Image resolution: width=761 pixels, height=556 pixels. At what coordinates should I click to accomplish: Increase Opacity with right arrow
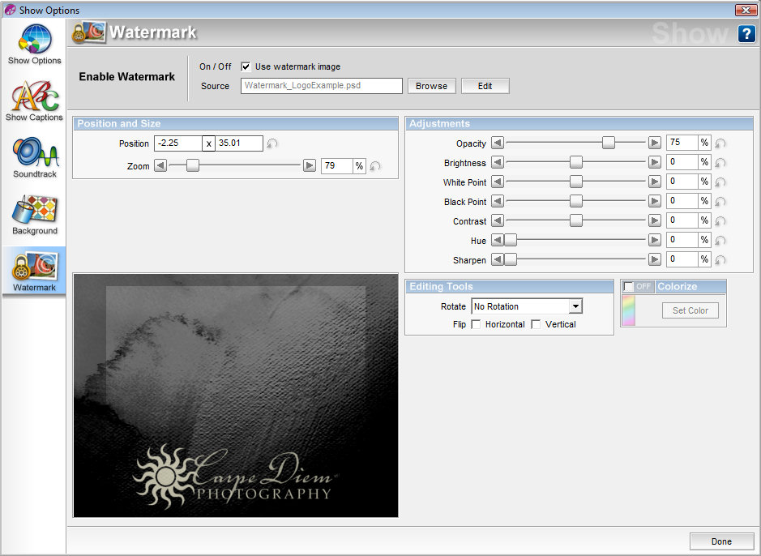pos(655,143)
